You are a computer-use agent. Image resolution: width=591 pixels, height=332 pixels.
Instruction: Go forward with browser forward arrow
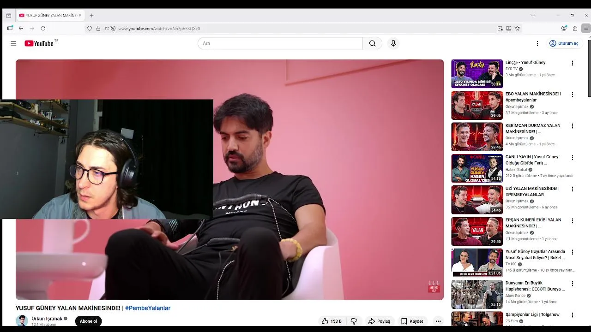tap(32, 29)
